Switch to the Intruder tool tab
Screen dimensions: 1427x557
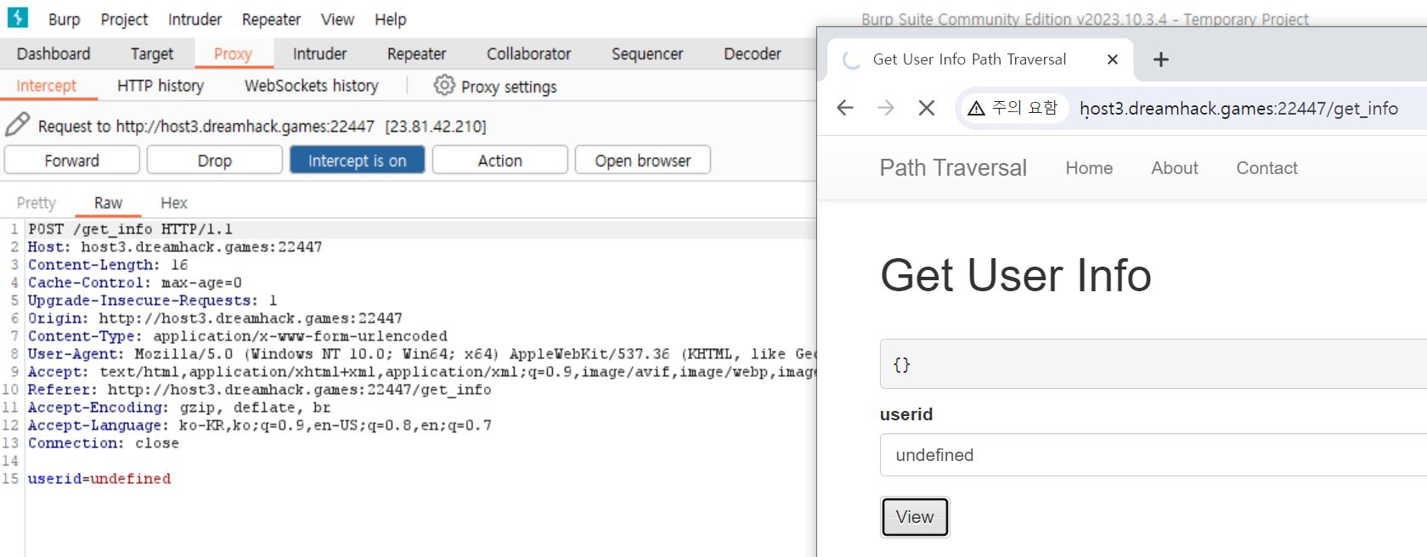pos(319,53)
